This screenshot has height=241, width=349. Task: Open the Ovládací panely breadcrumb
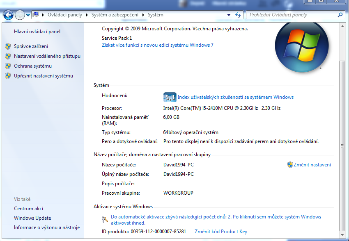point(65,15)
